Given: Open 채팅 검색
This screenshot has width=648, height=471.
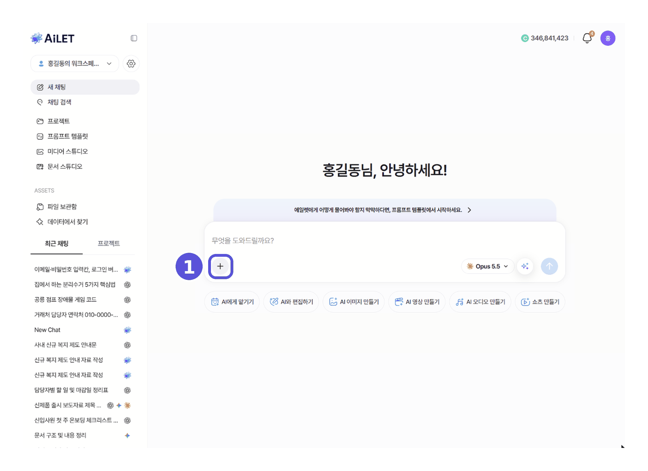Looking at the screenshot, I should click(85, 102).
